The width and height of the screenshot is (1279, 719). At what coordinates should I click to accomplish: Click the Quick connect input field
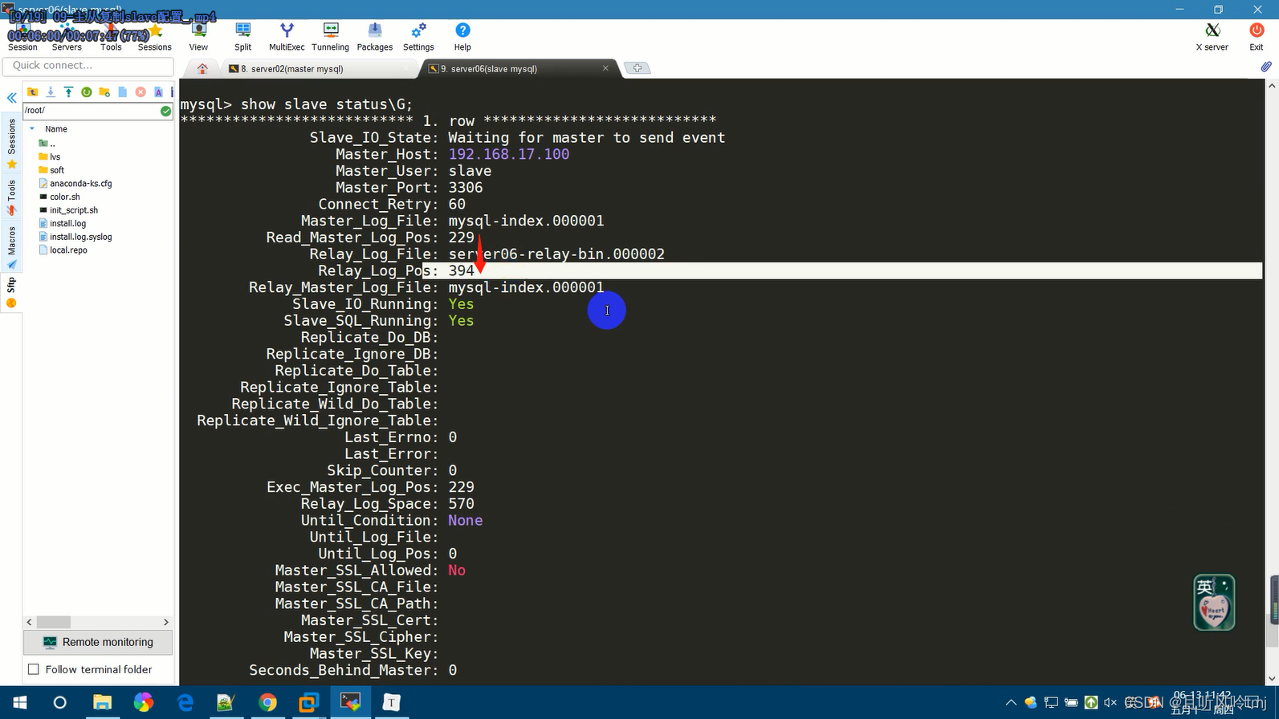[88, 66]
